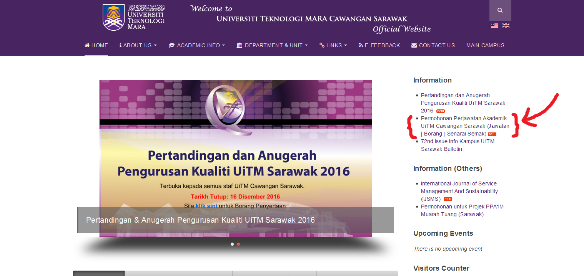Click the About Us info icon
The width and height of the screenshot is (584, 276).
[120, 45]
